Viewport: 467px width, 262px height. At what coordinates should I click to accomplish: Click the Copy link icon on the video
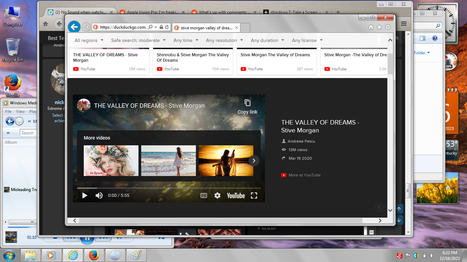(248, 103)
